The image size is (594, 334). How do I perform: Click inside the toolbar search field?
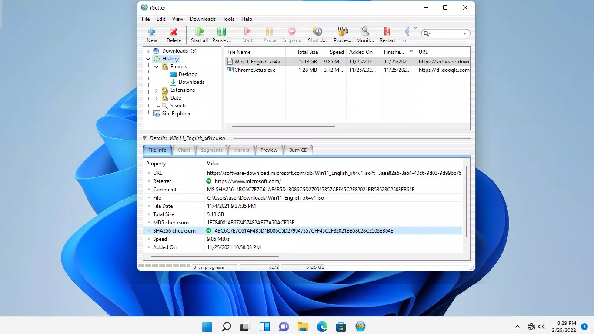pos(446,33)
